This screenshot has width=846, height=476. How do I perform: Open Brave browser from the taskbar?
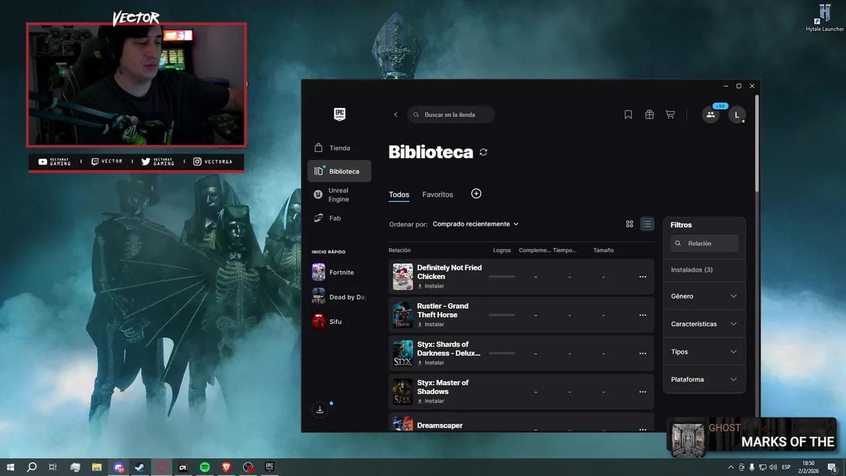click(x=227, y=467)
